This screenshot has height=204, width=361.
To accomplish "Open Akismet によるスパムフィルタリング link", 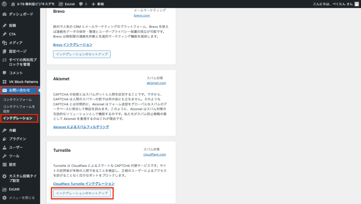I will (81, 127).
